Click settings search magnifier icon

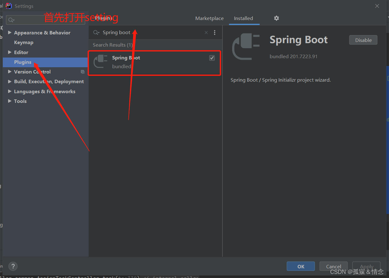(x=11, y=20)
